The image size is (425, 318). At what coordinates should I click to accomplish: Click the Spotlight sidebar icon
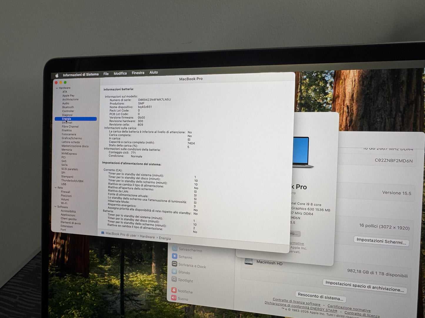click(174, 279)
